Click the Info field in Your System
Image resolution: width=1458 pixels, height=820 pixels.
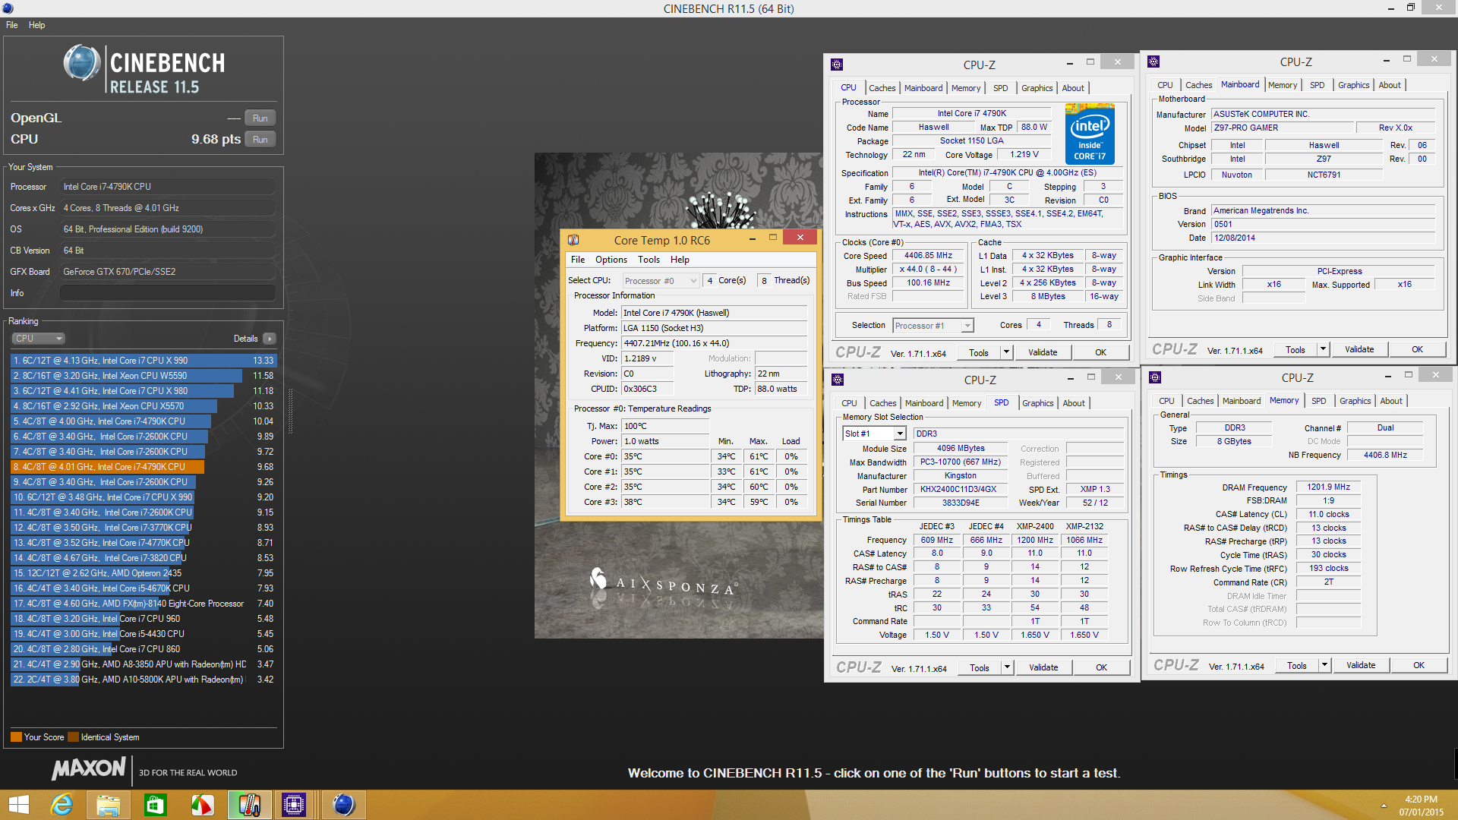[x=168, y=293]
